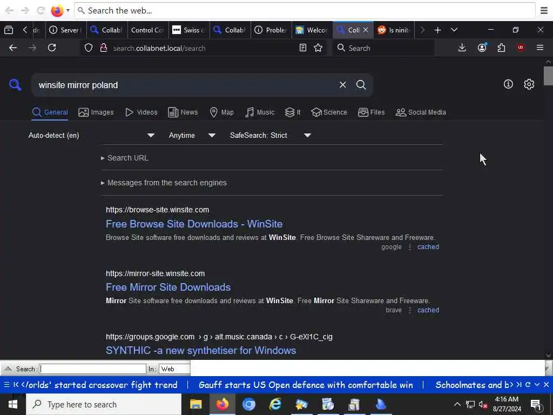The height and width of the screenshot is (415, 553).
Task: Click the SearXNG logo magnifier
Action: (15, 85)
